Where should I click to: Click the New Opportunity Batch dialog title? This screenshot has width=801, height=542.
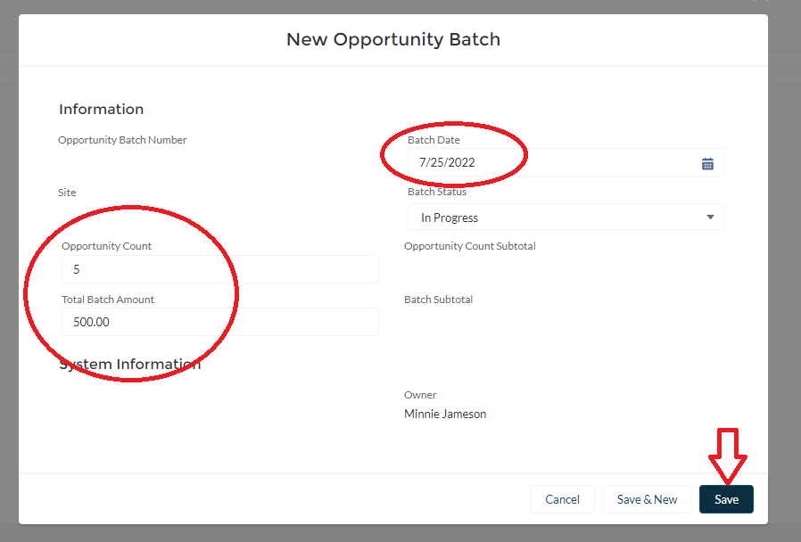(x=393, y=40)
